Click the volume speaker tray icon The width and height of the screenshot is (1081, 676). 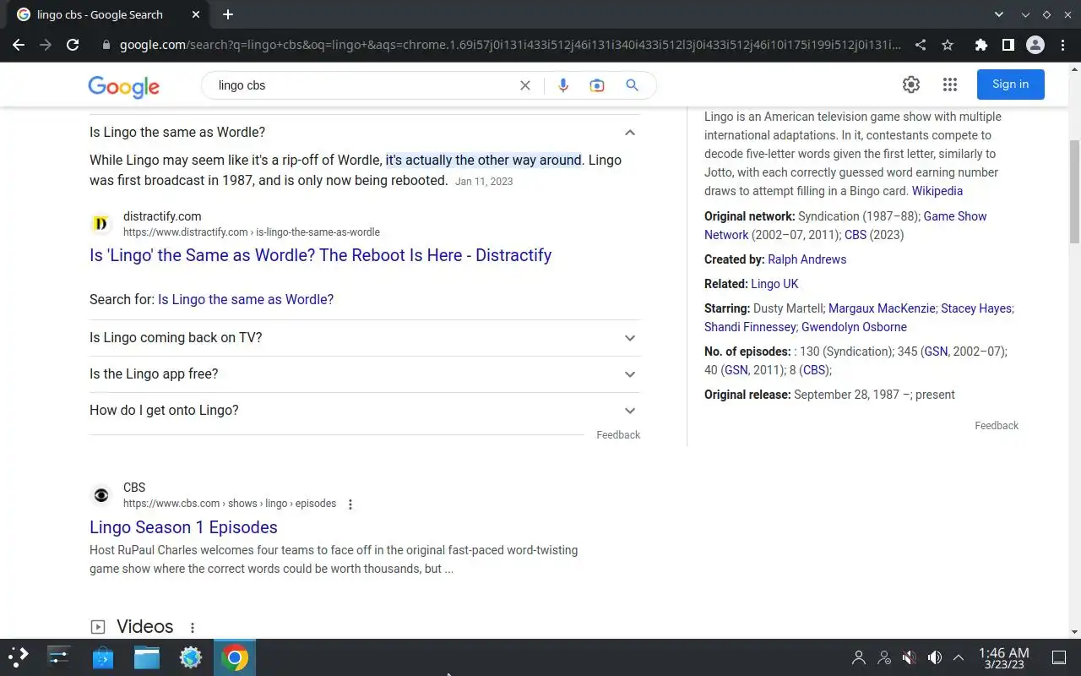click(934, 657)
